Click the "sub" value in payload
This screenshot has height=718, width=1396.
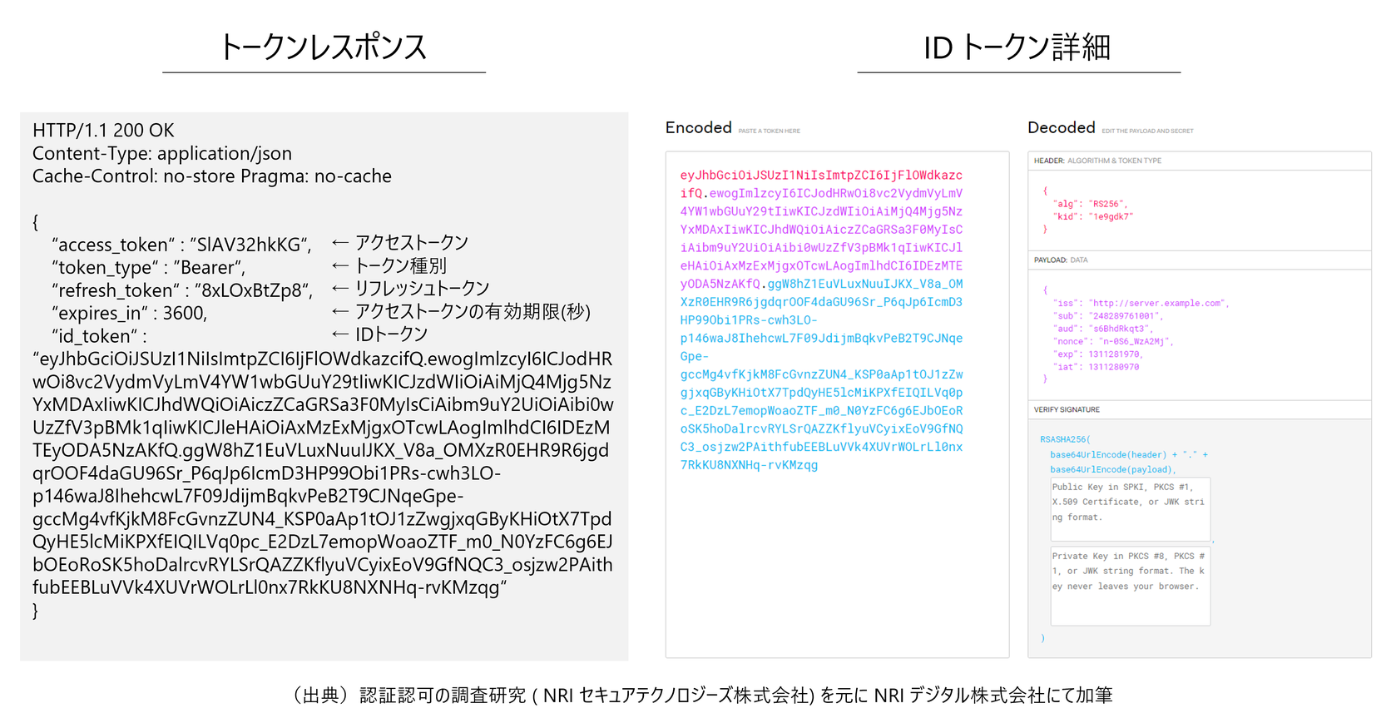(1124, 316)
